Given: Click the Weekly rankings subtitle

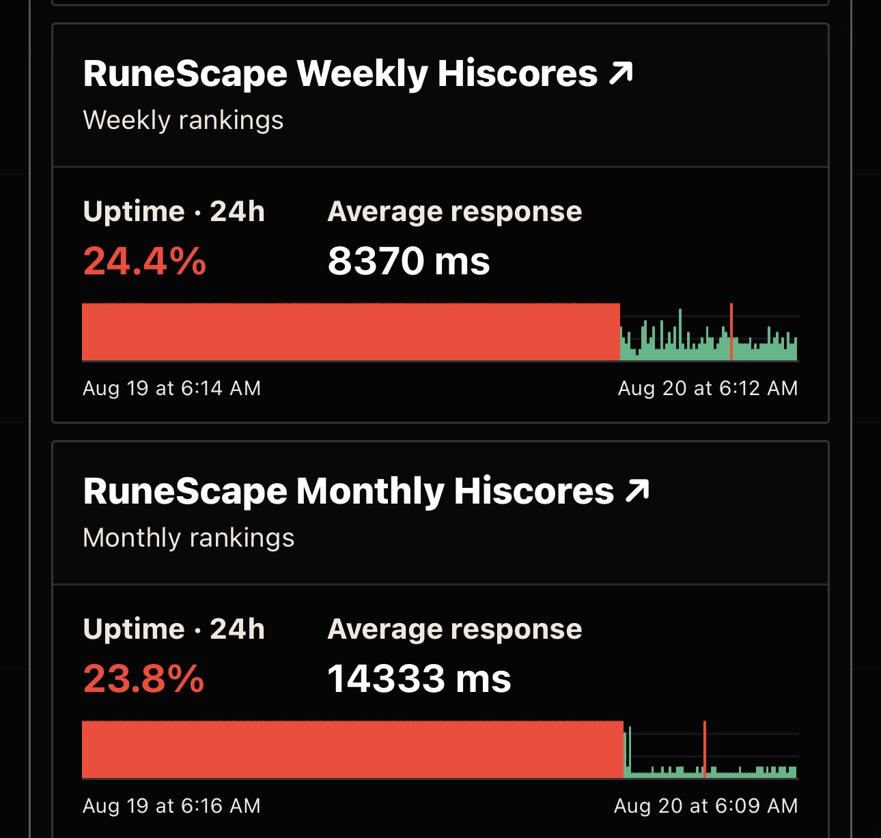Looking at the screenshot, I should (x=183, y=120).
